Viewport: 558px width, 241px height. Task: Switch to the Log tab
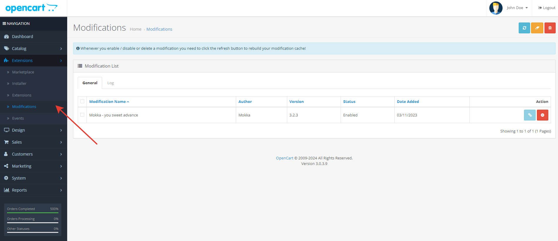click(110, 83)
